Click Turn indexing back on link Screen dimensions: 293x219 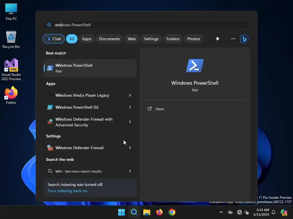coord(68,191)
